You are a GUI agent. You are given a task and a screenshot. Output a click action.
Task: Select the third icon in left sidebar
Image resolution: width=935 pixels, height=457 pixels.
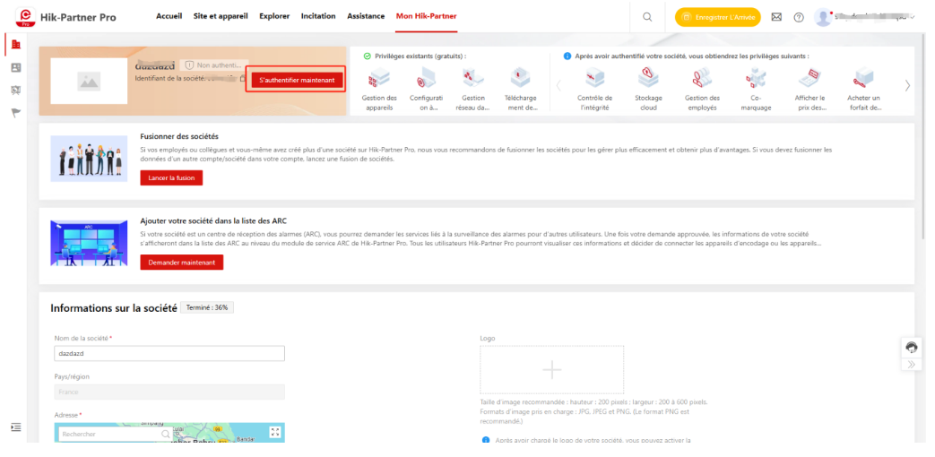(16, 90)
